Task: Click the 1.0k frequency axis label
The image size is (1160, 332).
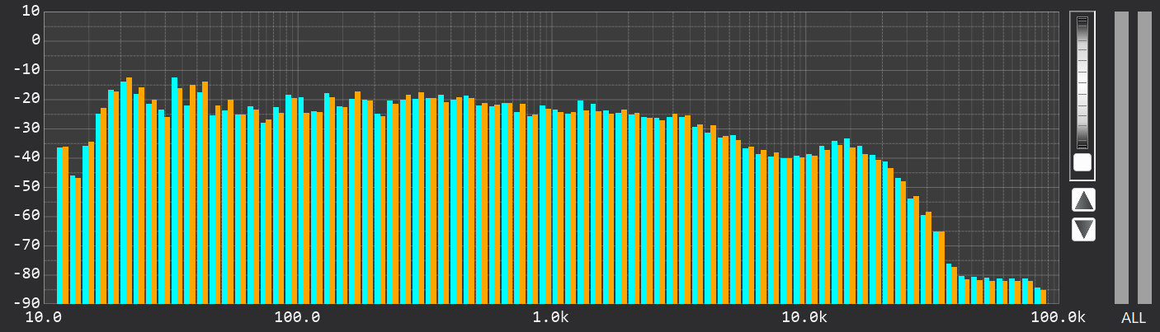Action: click(x=550, y=318)
